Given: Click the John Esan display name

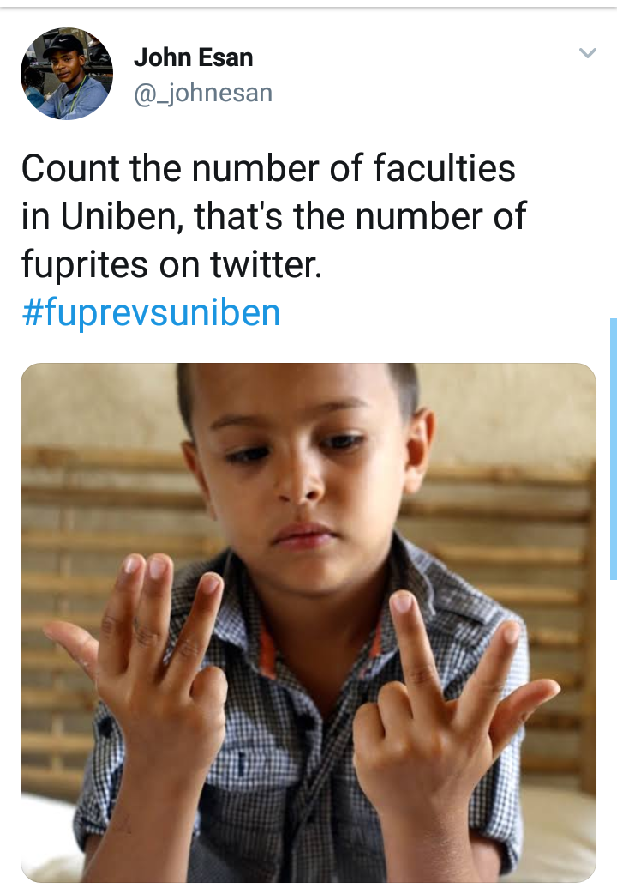Looking at the screenshot, I should (x=193, y=57).
